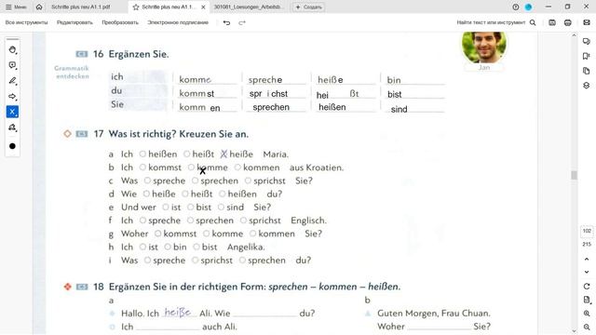596x335 pixels.
Task: Go to next page with down chevron
Action: 587,272
